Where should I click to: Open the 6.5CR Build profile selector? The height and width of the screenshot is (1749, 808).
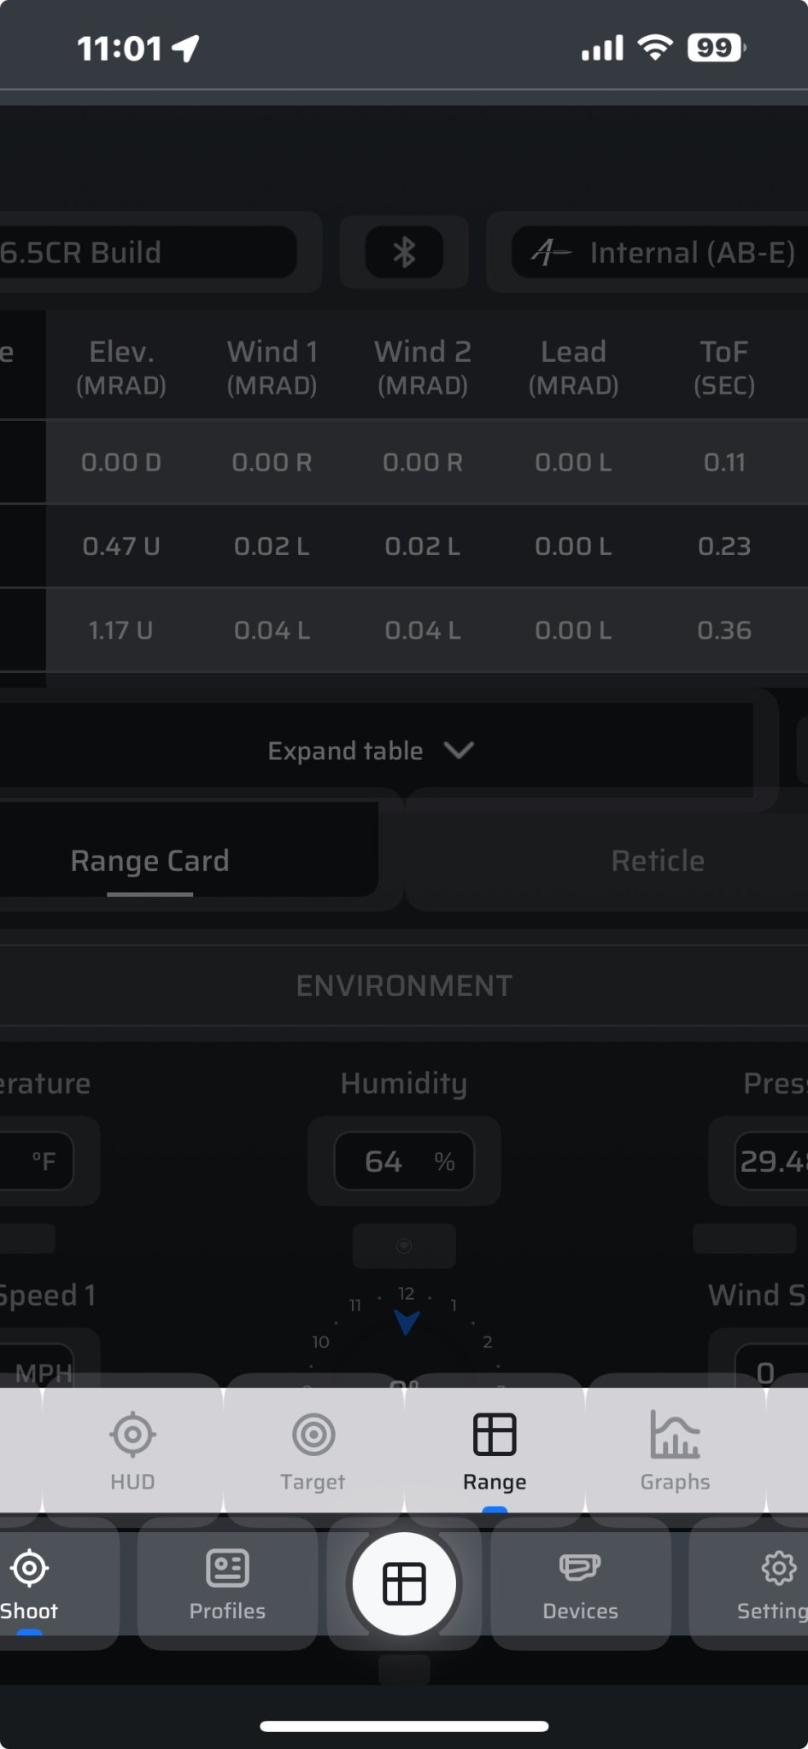point(148,252)
